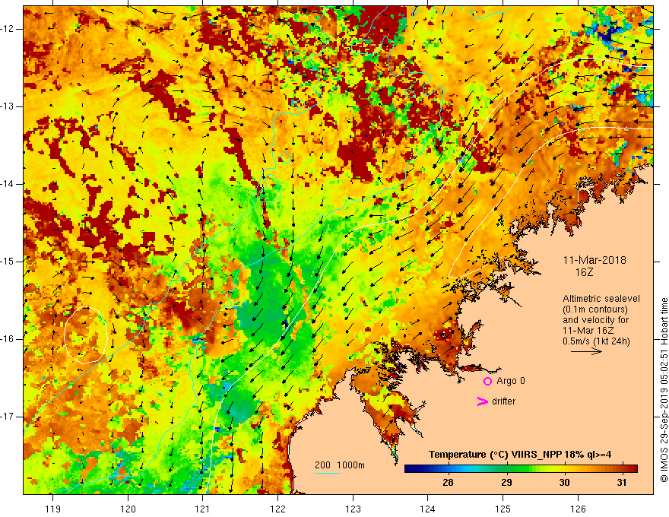669x517 pixels.
Task: Click the IMOS copyright timestamp text
Action: 664,390
